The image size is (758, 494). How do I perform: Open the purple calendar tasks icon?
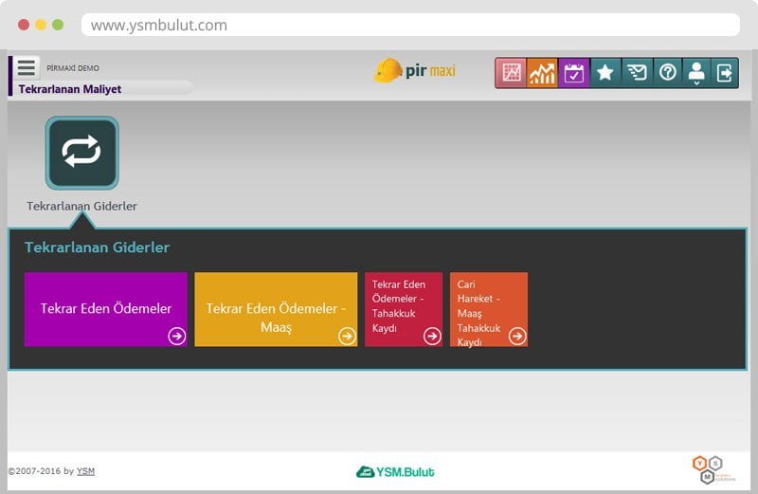coord(573,73)
